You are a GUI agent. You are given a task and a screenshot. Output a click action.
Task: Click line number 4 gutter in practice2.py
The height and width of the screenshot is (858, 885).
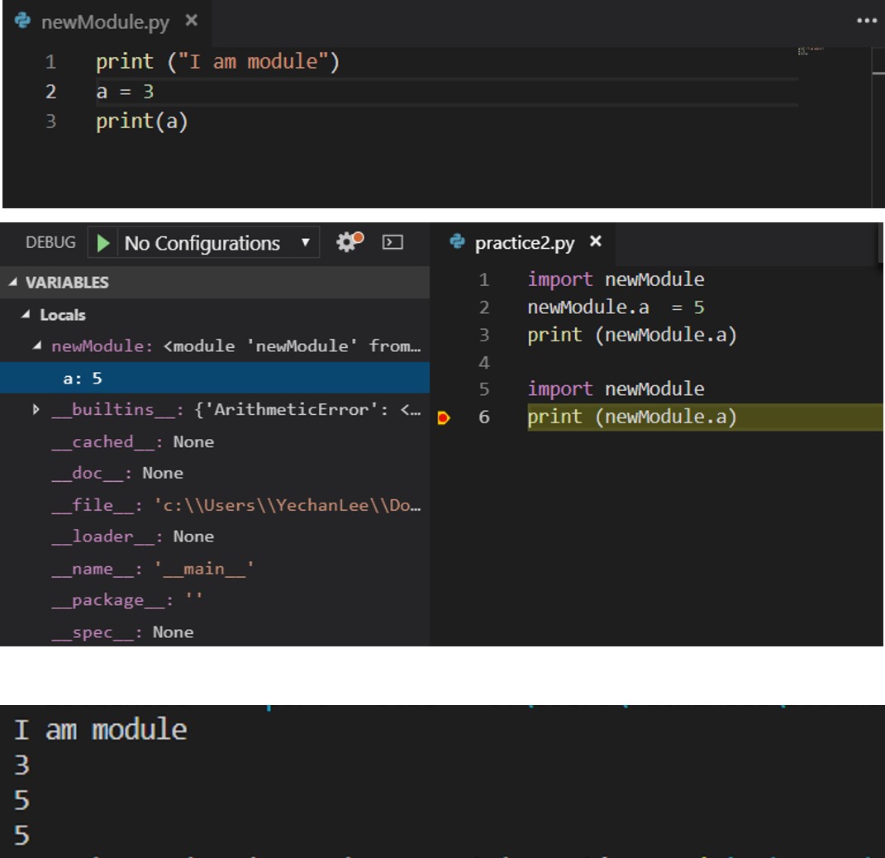(x=483, y=362)
